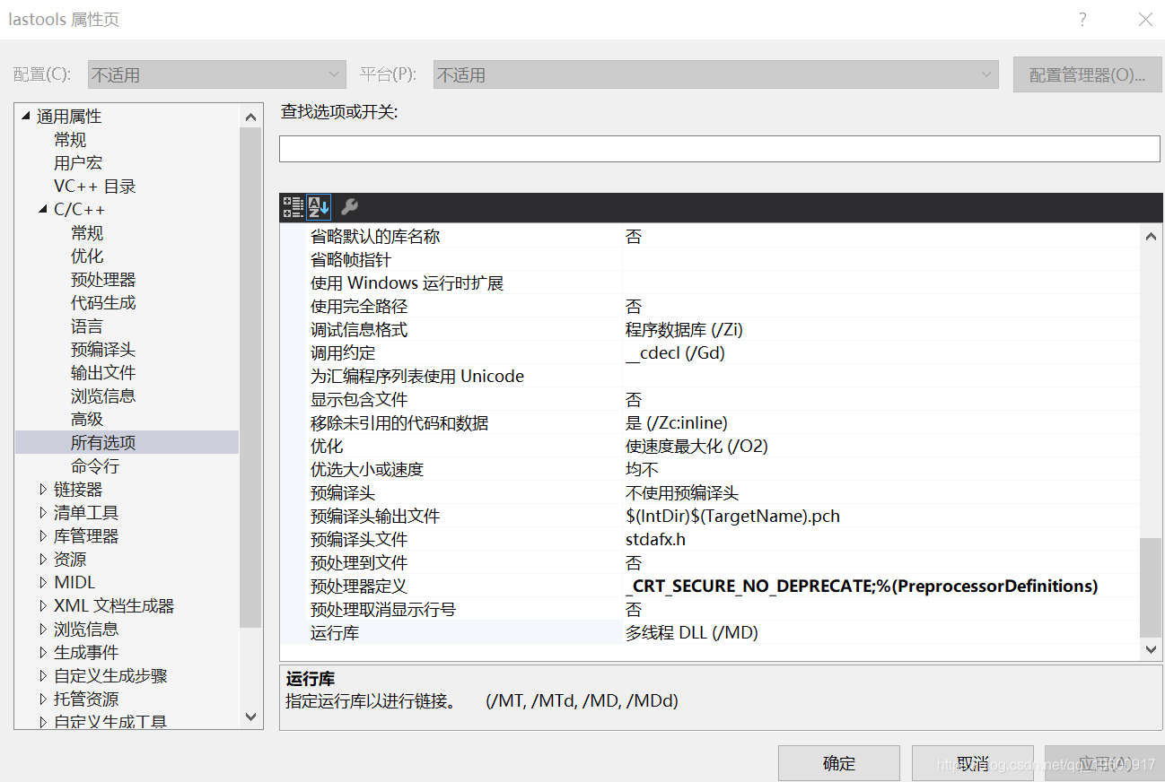Select 使用 Windows 运行时扩展 property row
Viewport: 1165px width, 782px height.
coord(722,282)
